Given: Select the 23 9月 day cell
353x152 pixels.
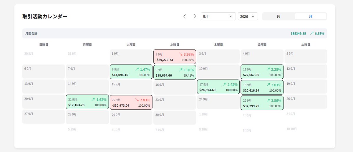Looking at the screenshot, I should (x=175, y=103).
